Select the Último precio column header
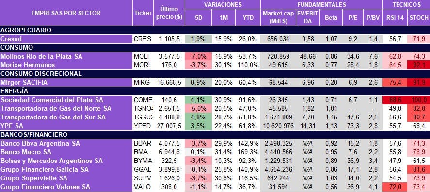430x192 pixels. point(169,13)
